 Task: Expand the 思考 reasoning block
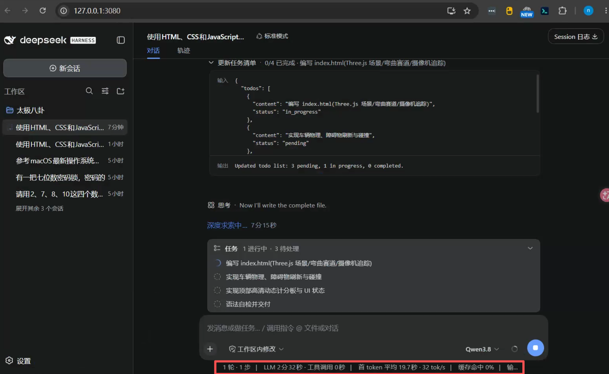point(267,205)
